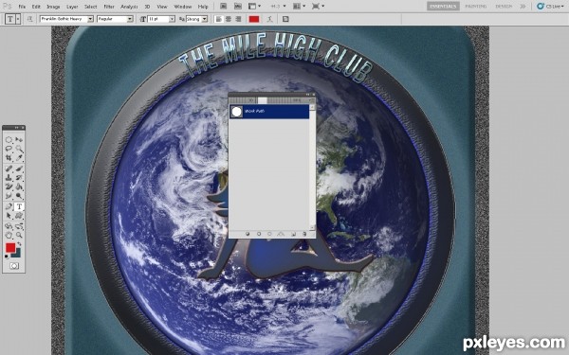
Task: Open the Image menu
Action: click(53, 7)
